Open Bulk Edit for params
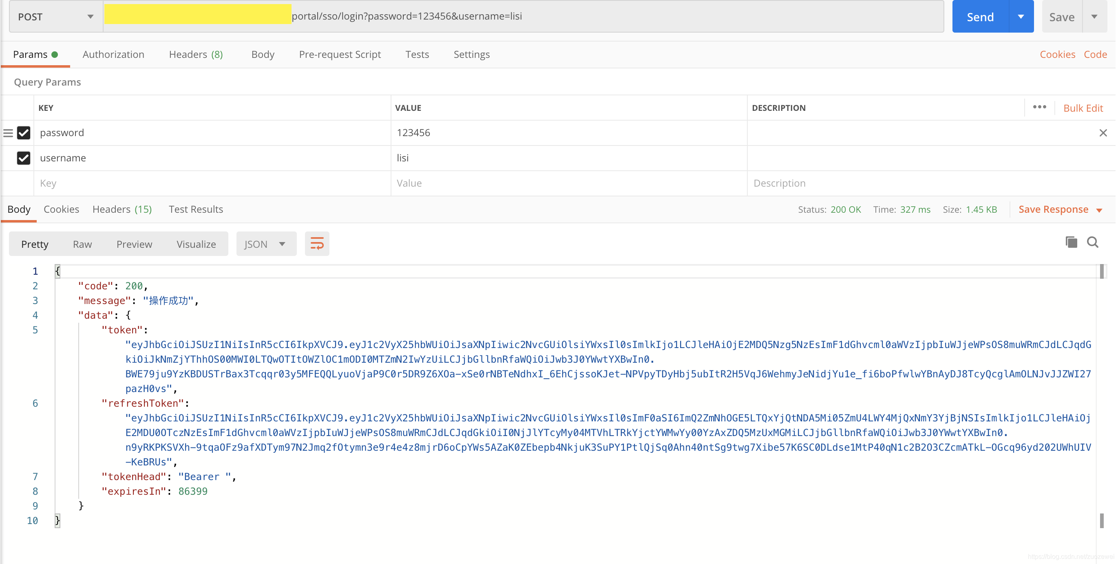The image size is (1118, 564). pyautogui.click(x=1083, y=108)
